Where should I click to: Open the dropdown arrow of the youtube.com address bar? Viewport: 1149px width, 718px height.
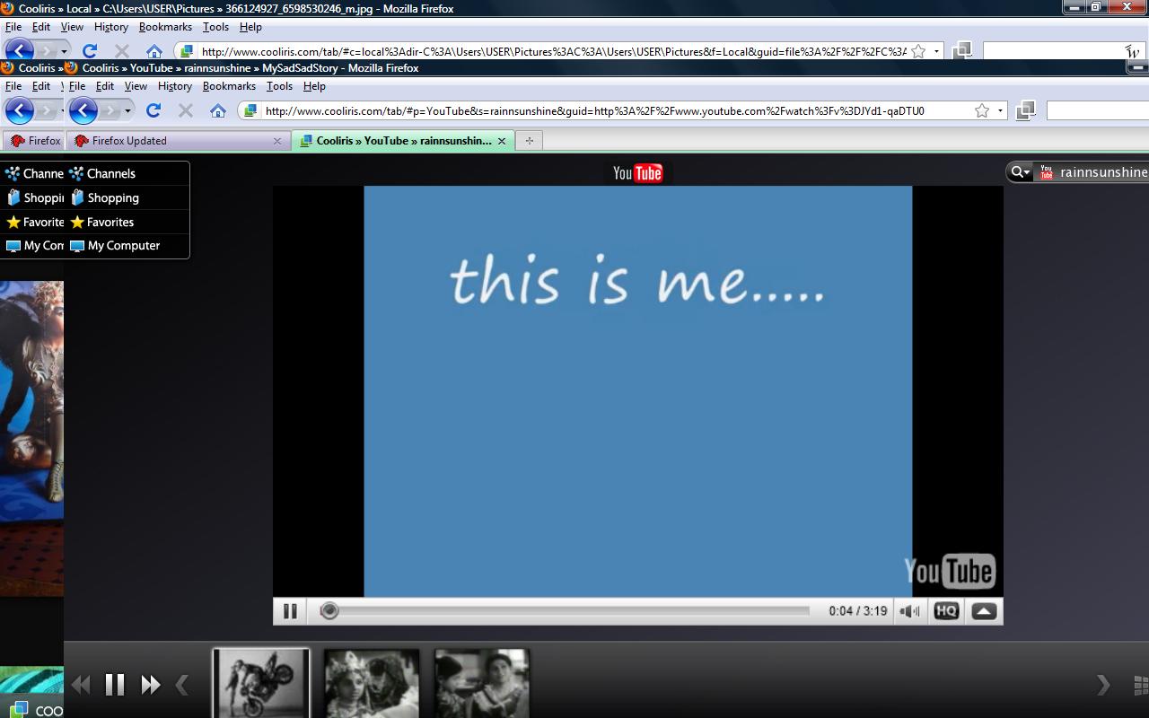[x=1000, y=111]
